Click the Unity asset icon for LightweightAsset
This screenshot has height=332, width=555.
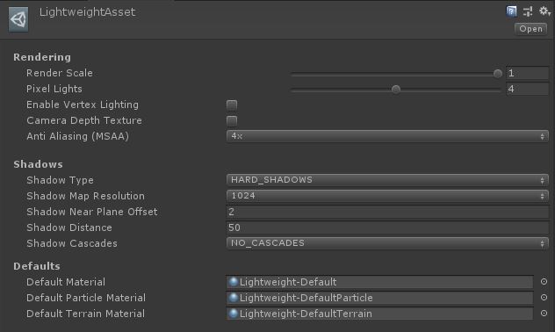pyautogui.click(x=18, y=19)
